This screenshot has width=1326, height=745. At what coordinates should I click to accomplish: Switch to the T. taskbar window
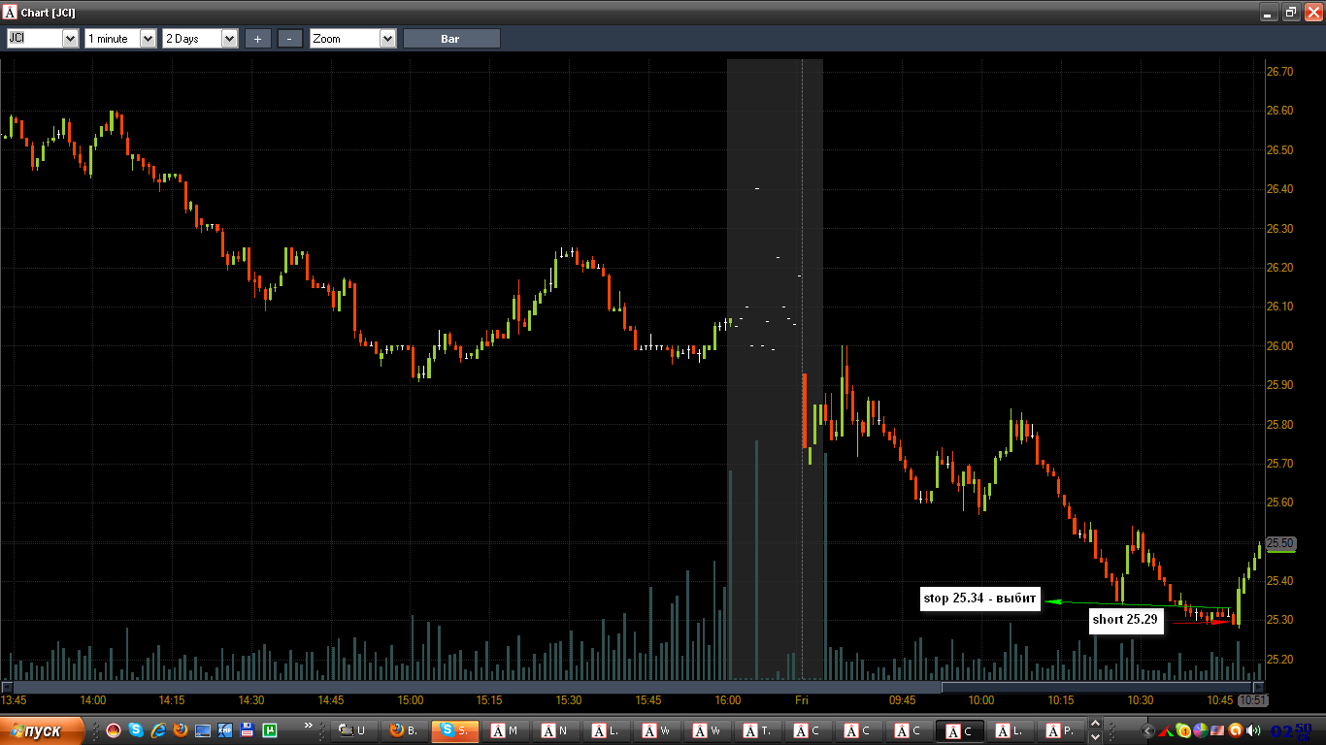[758, 730]
